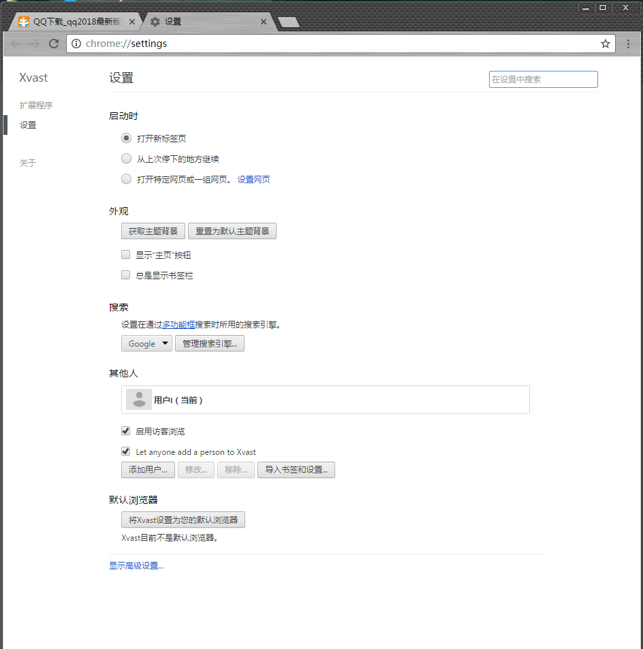The width and height of the screenshot is (643, 649).
Task: Click the site info icon in address bar
Action: [x=76, y=44]
